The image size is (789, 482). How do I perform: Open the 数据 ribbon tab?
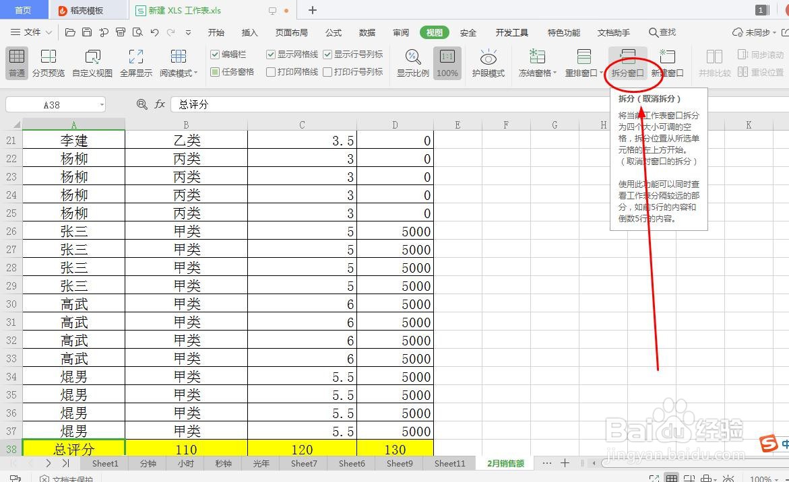[x=367, y=32]
